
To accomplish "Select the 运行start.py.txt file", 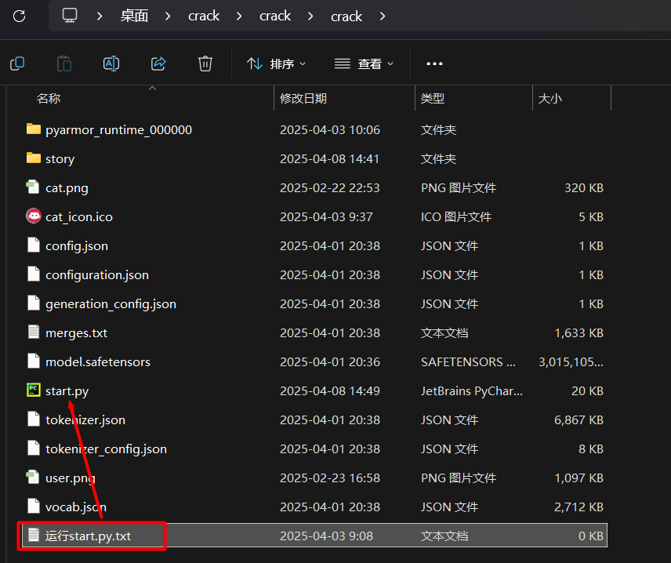I will [x=89, y=536].
